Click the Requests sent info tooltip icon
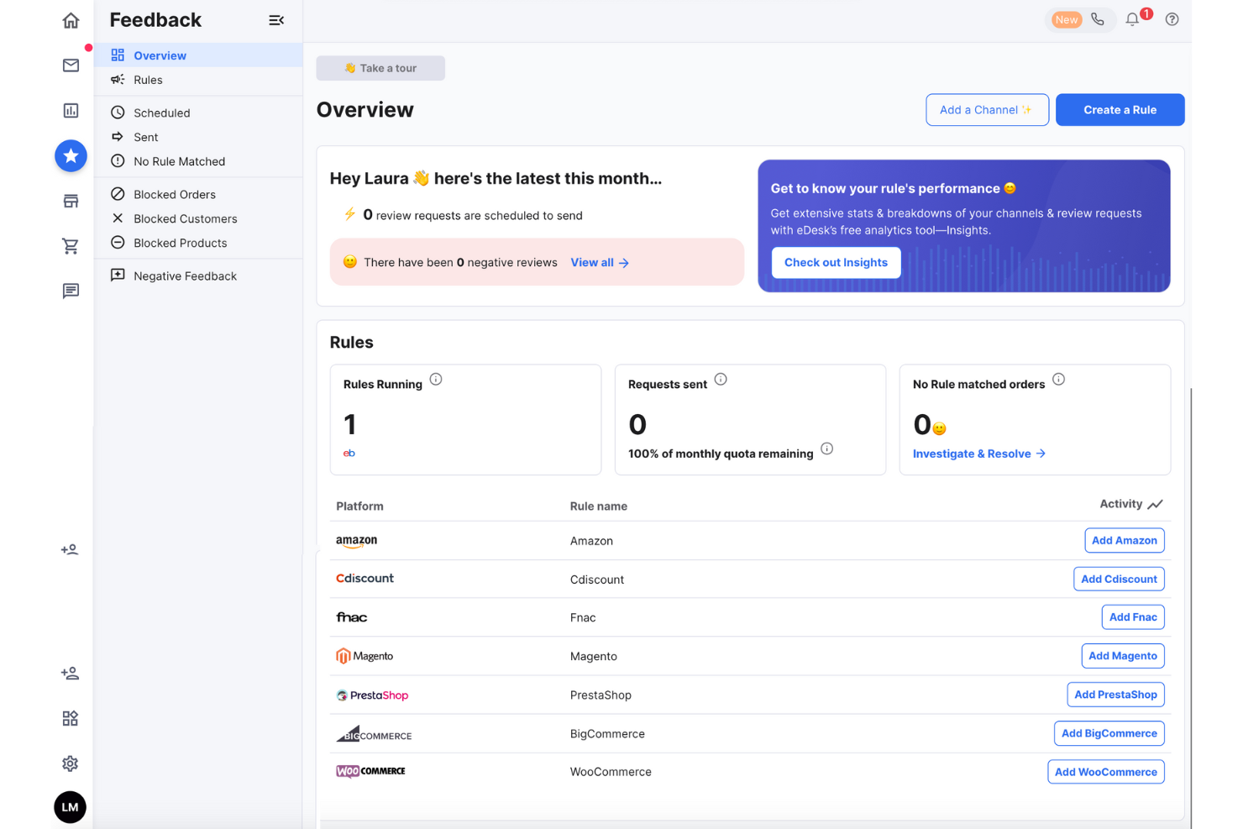Image resolution: width=1243 pixels, height=829 pixels. (x=721, y=379)
